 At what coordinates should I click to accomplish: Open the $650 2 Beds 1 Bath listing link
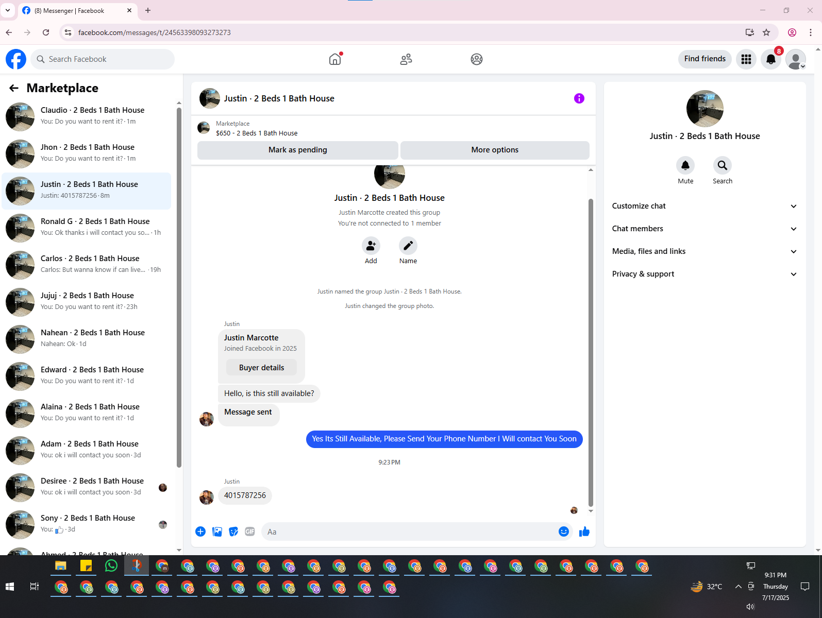click(257, 133)
